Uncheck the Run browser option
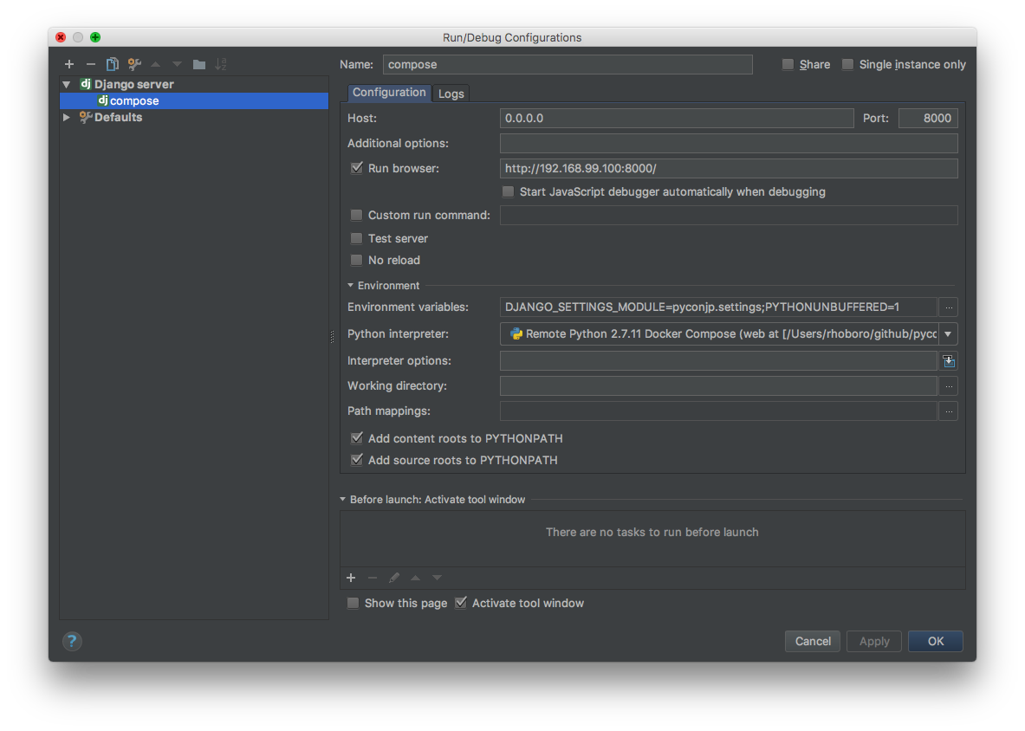The height and width of the screenshot is (731, 1025). 356,168
